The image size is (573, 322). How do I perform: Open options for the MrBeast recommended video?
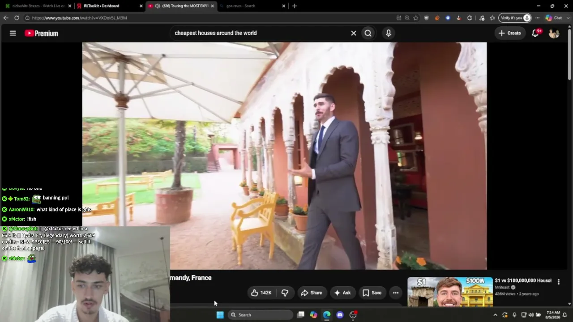[x=559, y=282]
